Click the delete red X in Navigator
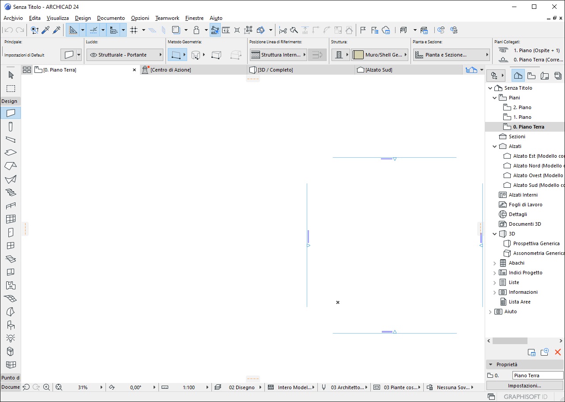The image size is (565, 402). click(557, 352)
